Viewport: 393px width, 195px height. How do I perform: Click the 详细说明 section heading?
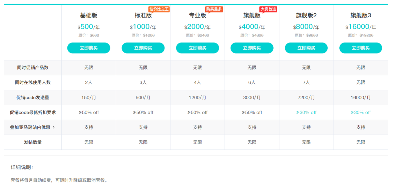[22, 167]
